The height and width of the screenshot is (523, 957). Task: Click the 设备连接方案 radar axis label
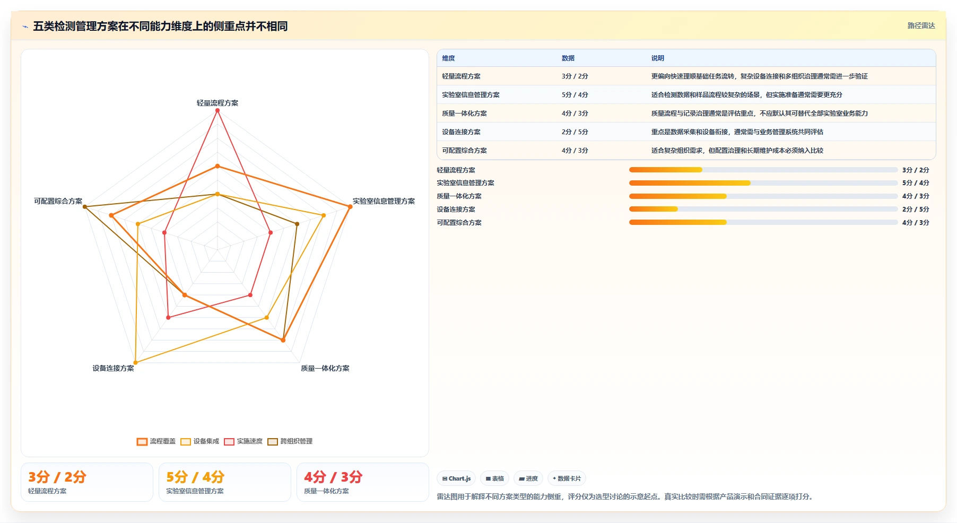pyautogui.click(x=113, y=368)
